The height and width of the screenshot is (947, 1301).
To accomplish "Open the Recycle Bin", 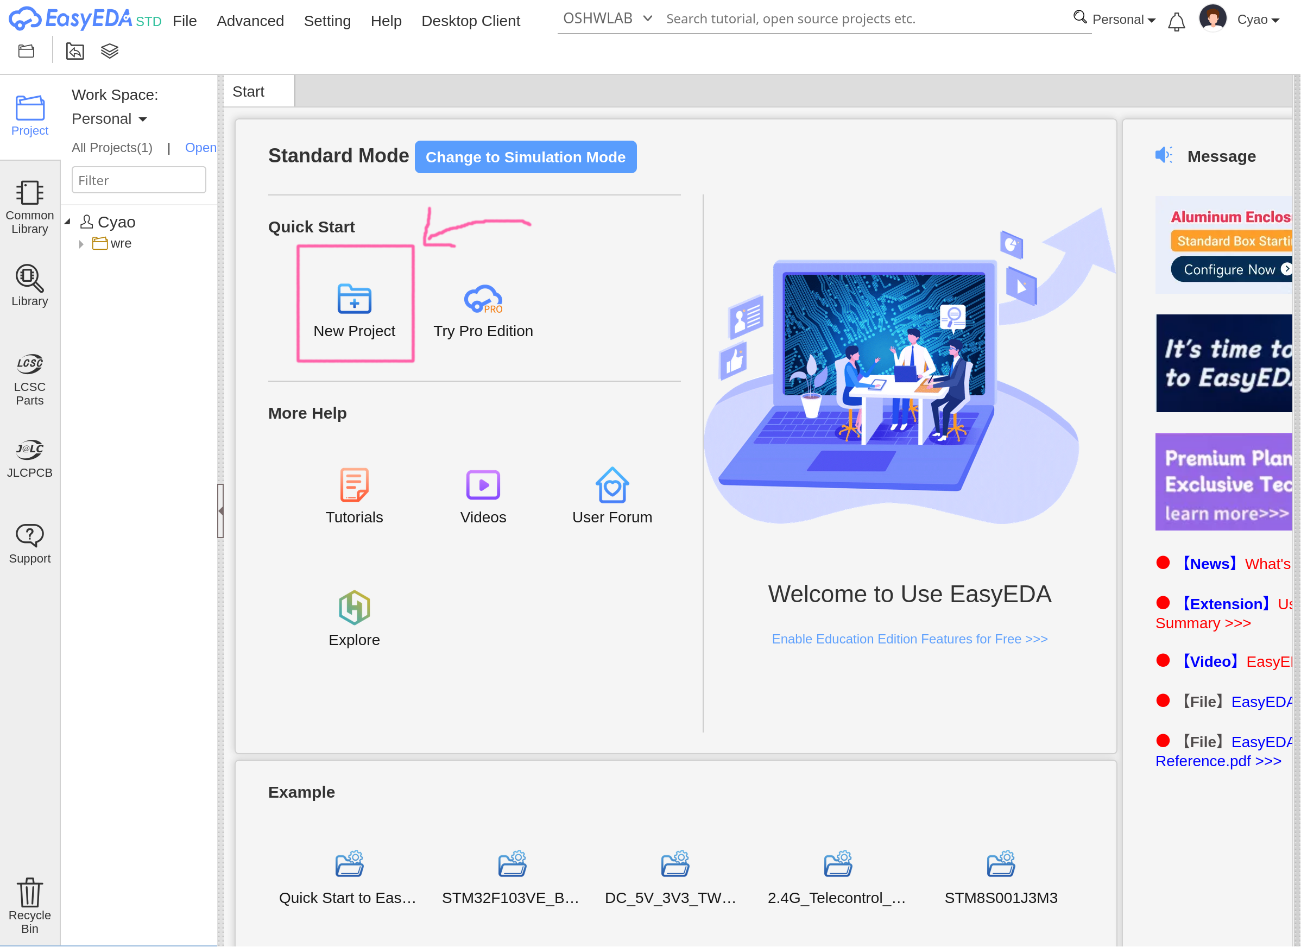I will pos(30,906).
